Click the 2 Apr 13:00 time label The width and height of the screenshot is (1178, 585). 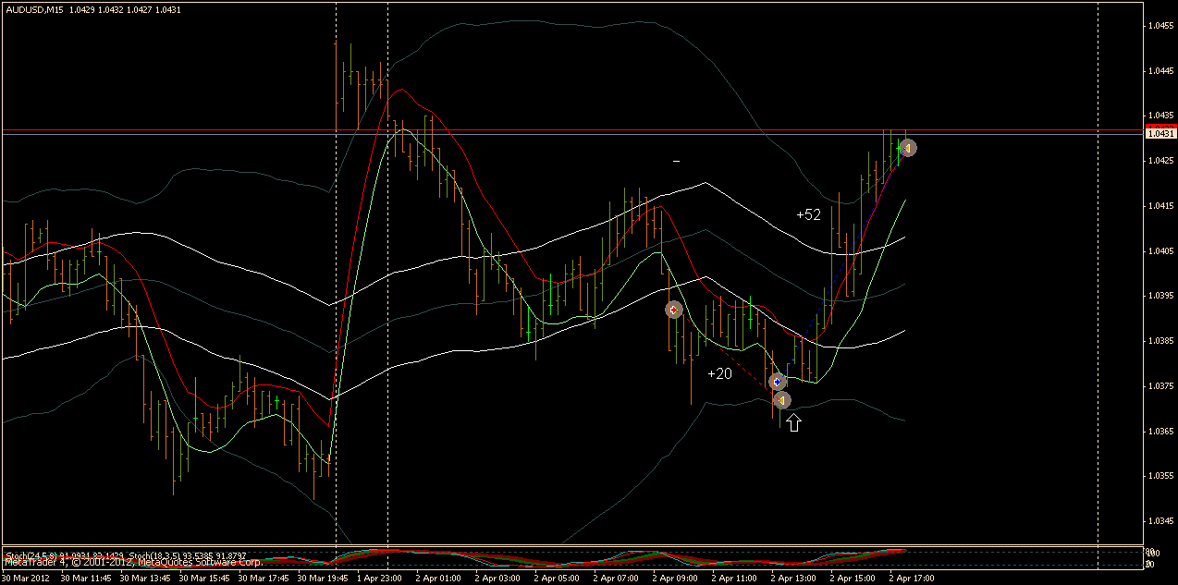tap(794, 578)
